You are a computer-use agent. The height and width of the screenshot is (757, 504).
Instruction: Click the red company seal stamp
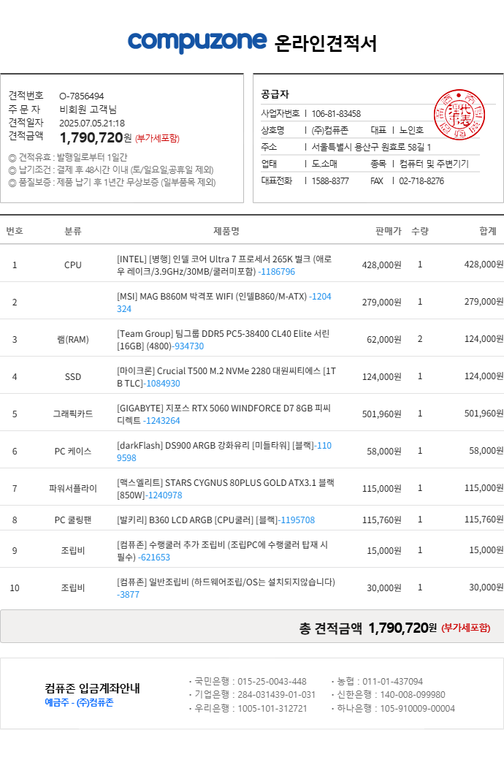(x=459, y=115)
